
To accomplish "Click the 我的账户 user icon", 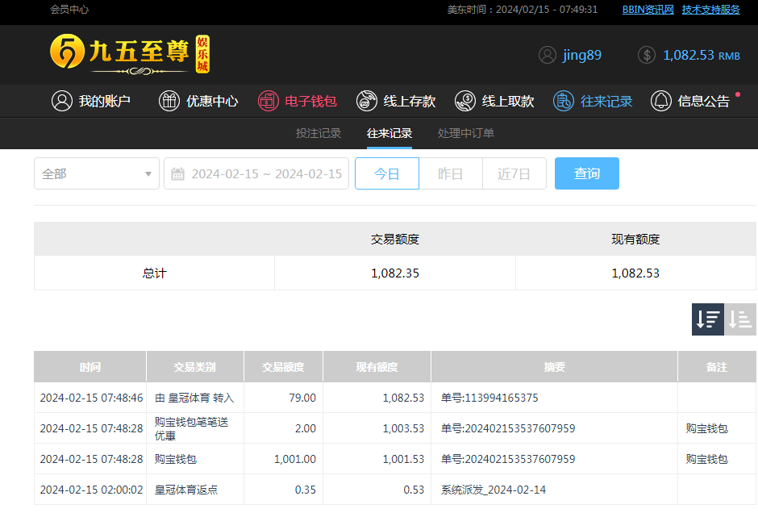I will click(62, 101).
